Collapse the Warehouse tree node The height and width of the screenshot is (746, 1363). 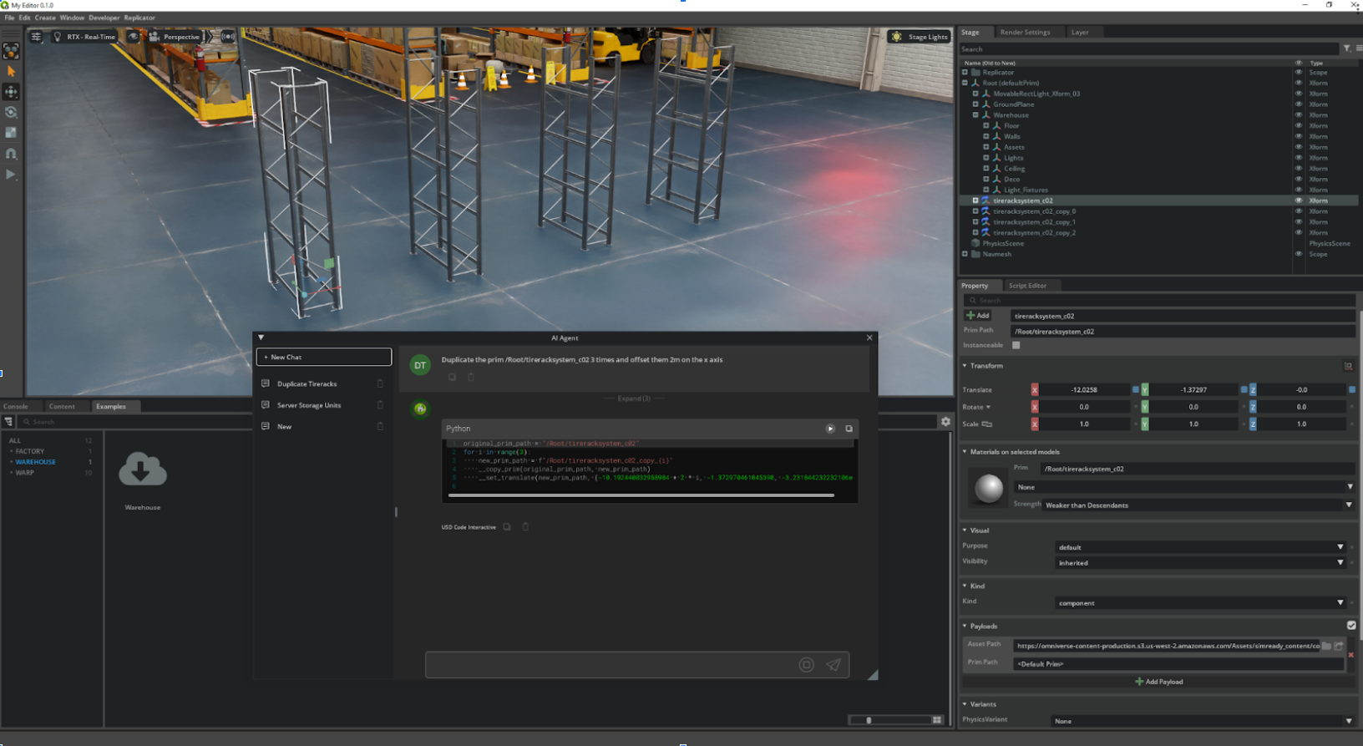pos(975,115)
